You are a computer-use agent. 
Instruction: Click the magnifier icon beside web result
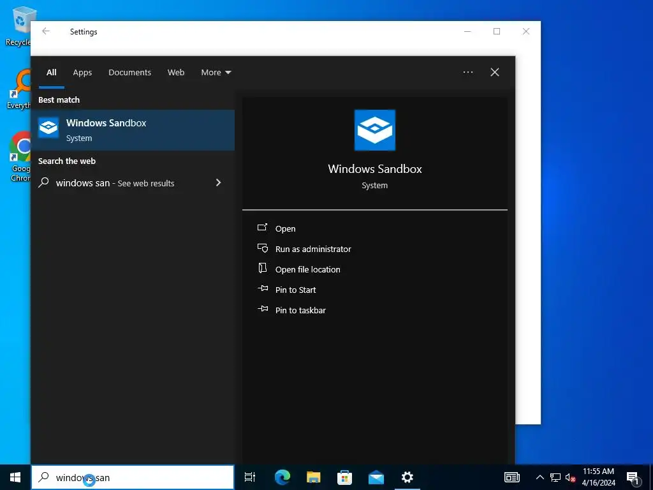44,182
